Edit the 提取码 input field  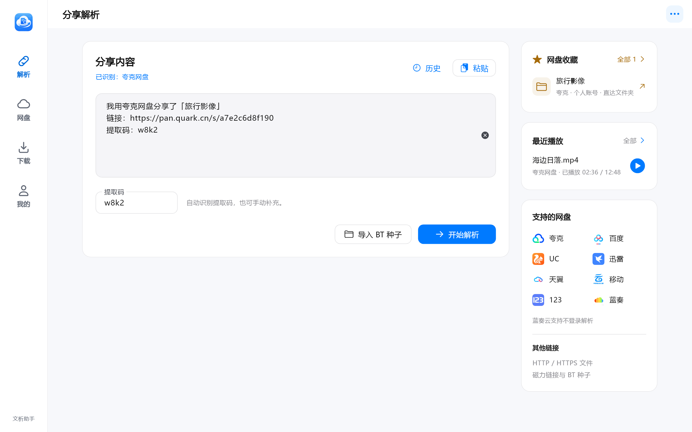pos(137,202)
